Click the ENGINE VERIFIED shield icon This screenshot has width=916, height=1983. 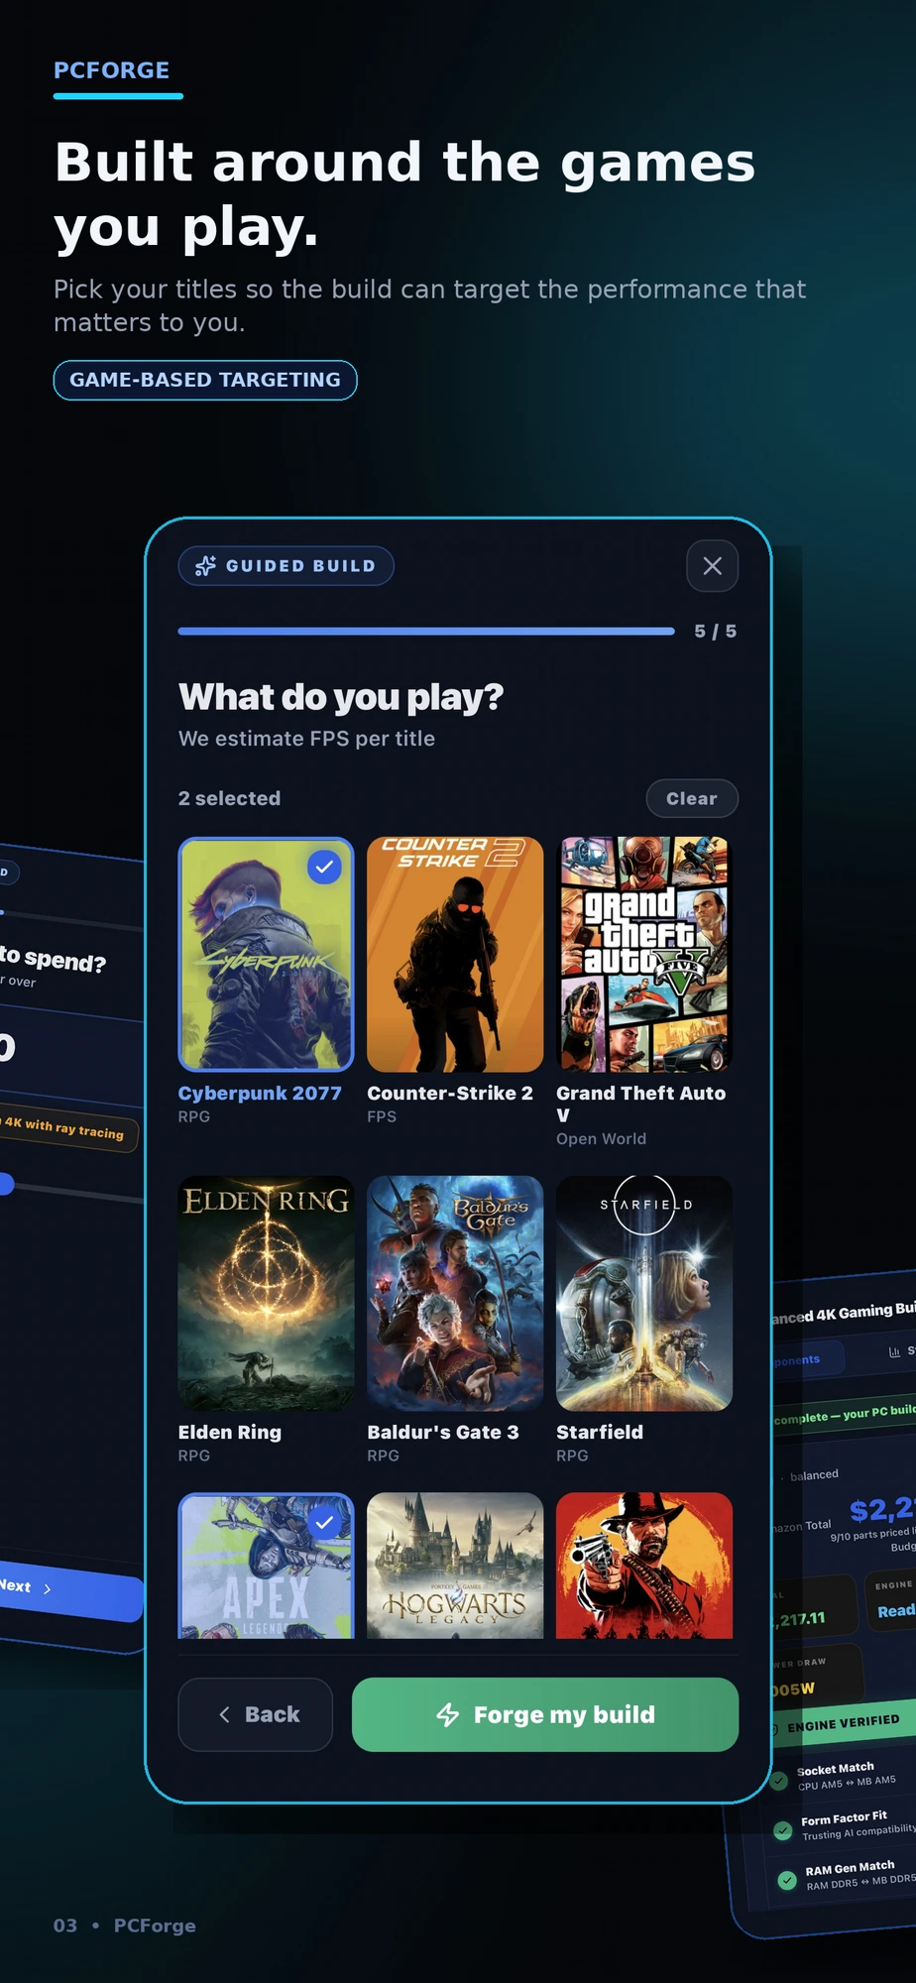(774, 1729)
